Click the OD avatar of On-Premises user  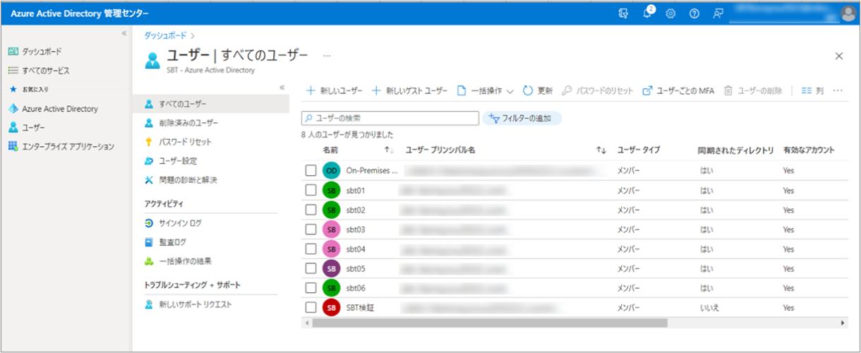[x=331, y=170]
